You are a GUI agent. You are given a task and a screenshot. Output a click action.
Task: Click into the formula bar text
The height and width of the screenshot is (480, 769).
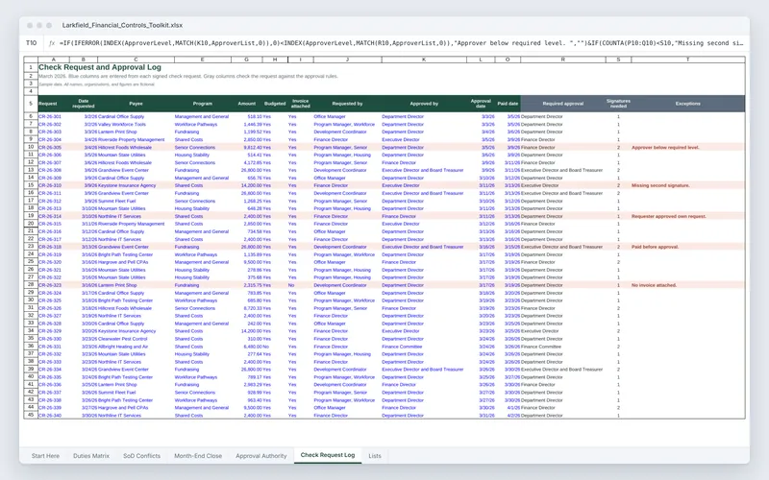(401, 43)
